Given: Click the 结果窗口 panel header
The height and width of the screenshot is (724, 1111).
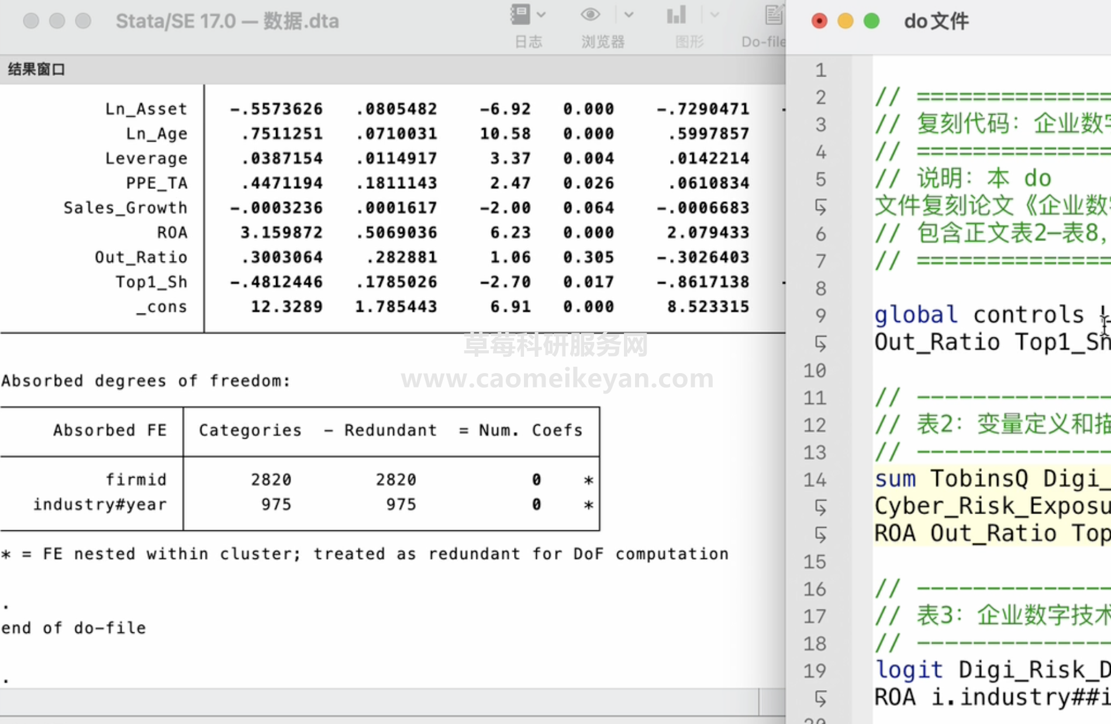Looking at the screenshot, I should [x=36, y=70].
